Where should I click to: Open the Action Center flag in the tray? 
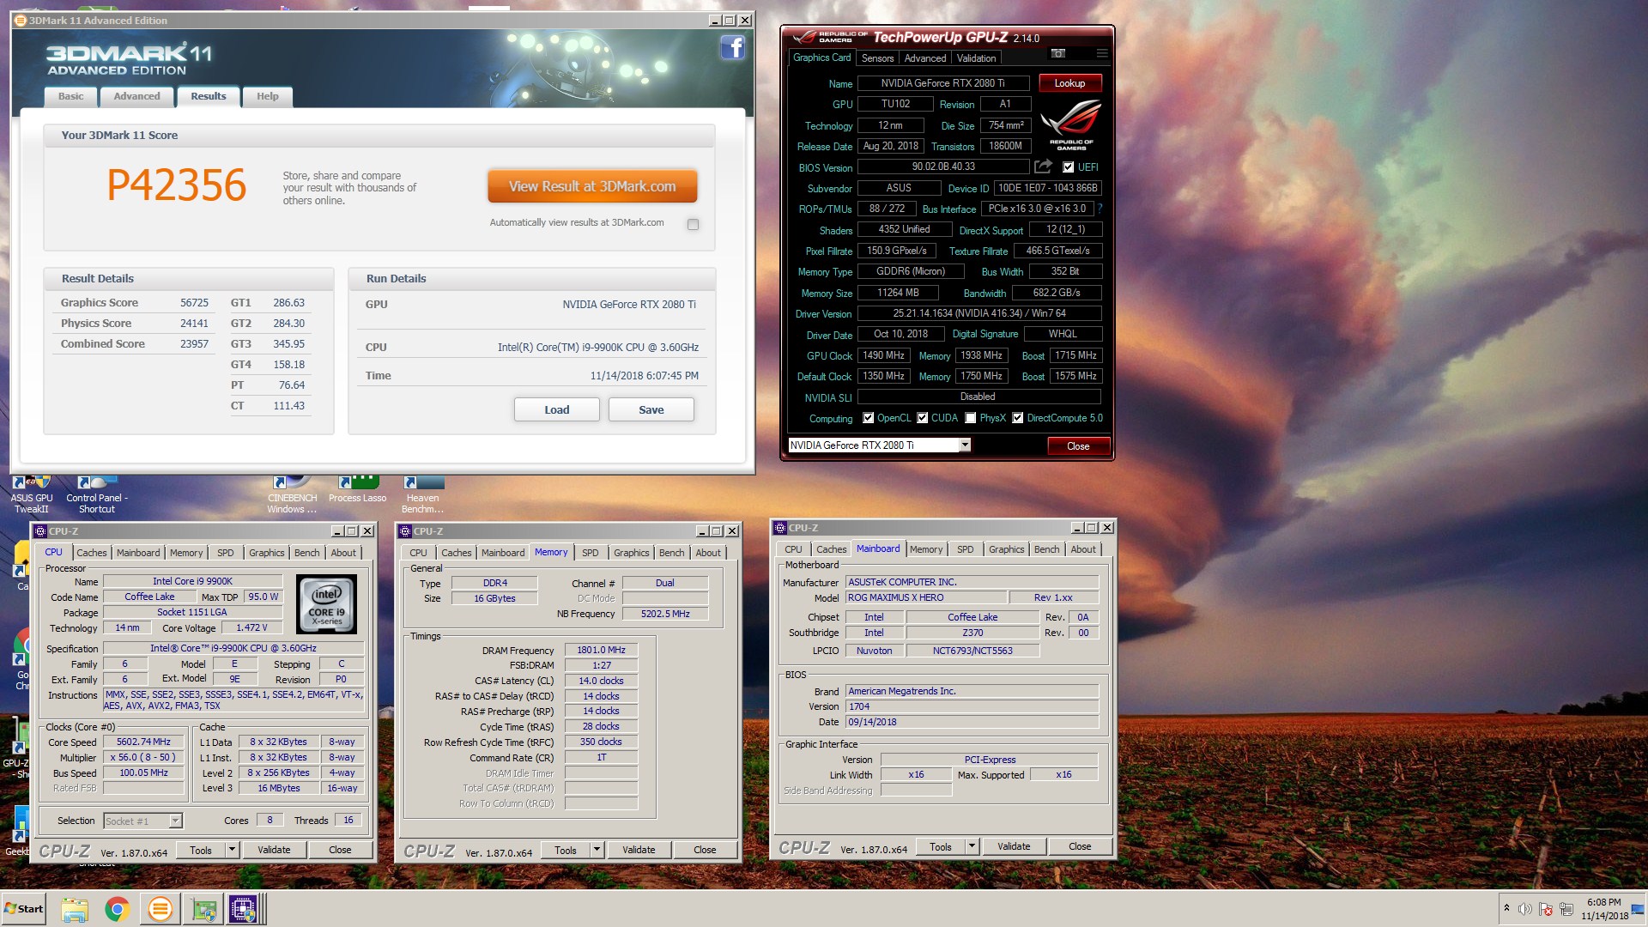(x=1546, y=909)
